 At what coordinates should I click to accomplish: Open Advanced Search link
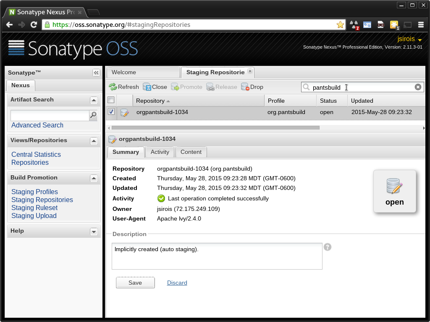coord(37,125)
